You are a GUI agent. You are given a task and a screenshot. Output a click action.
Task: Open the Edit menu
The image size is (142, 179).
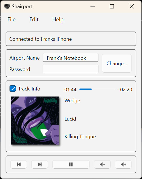click(x=34, y=19)
